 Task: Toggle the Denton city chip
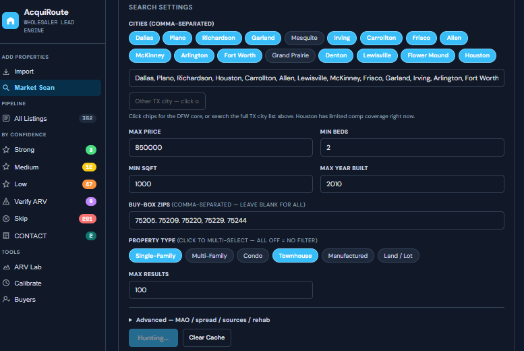(336, 55)
